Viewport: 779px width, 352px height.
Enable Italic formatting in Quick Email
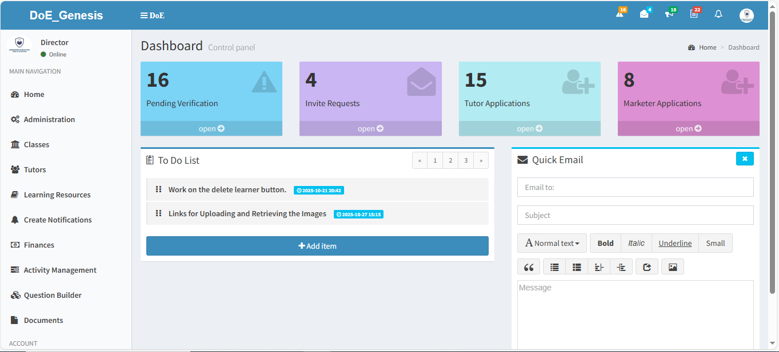point(636,242)
